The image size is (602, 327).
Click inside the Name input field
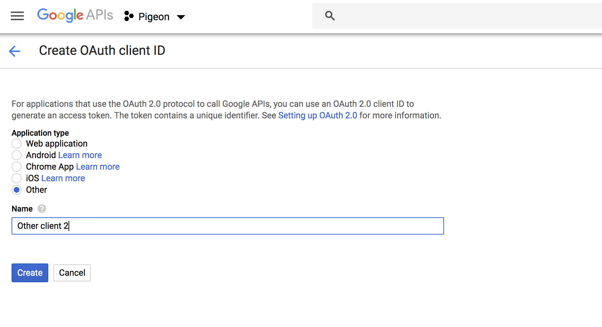pyautogui.click(x=227, y=226)
